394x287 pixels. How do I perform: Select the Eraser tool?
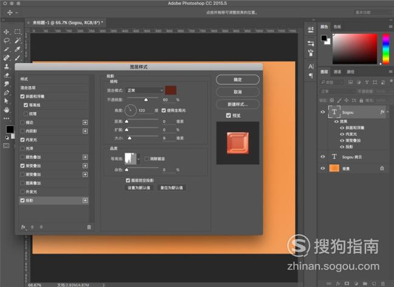(x=7, y=75)
